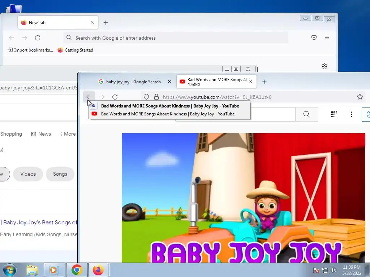Open the New Tab personalize gear icon
370x277 pixels.
click(324, 66)
